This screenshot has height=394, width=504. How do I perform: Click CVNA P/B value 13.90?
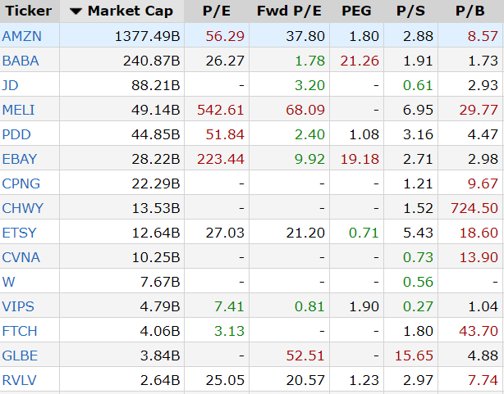pyautogui.click(x=479, y=257)
